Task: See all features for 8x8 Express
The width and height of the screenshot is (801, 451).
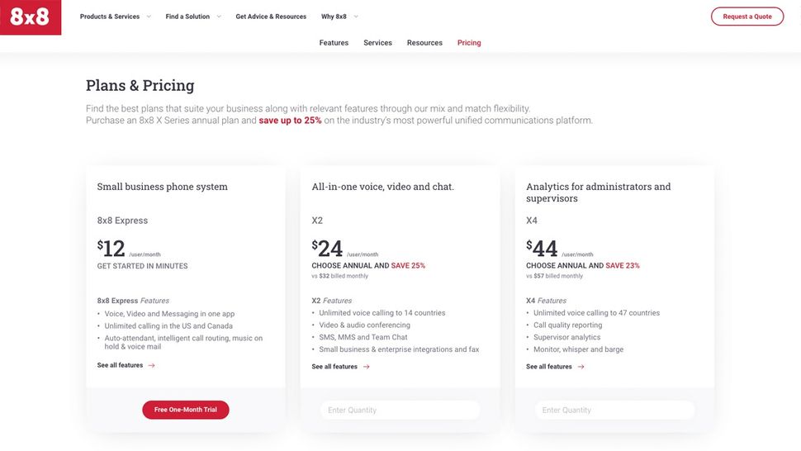Action: pyautogui.click(x=120, y=365)
